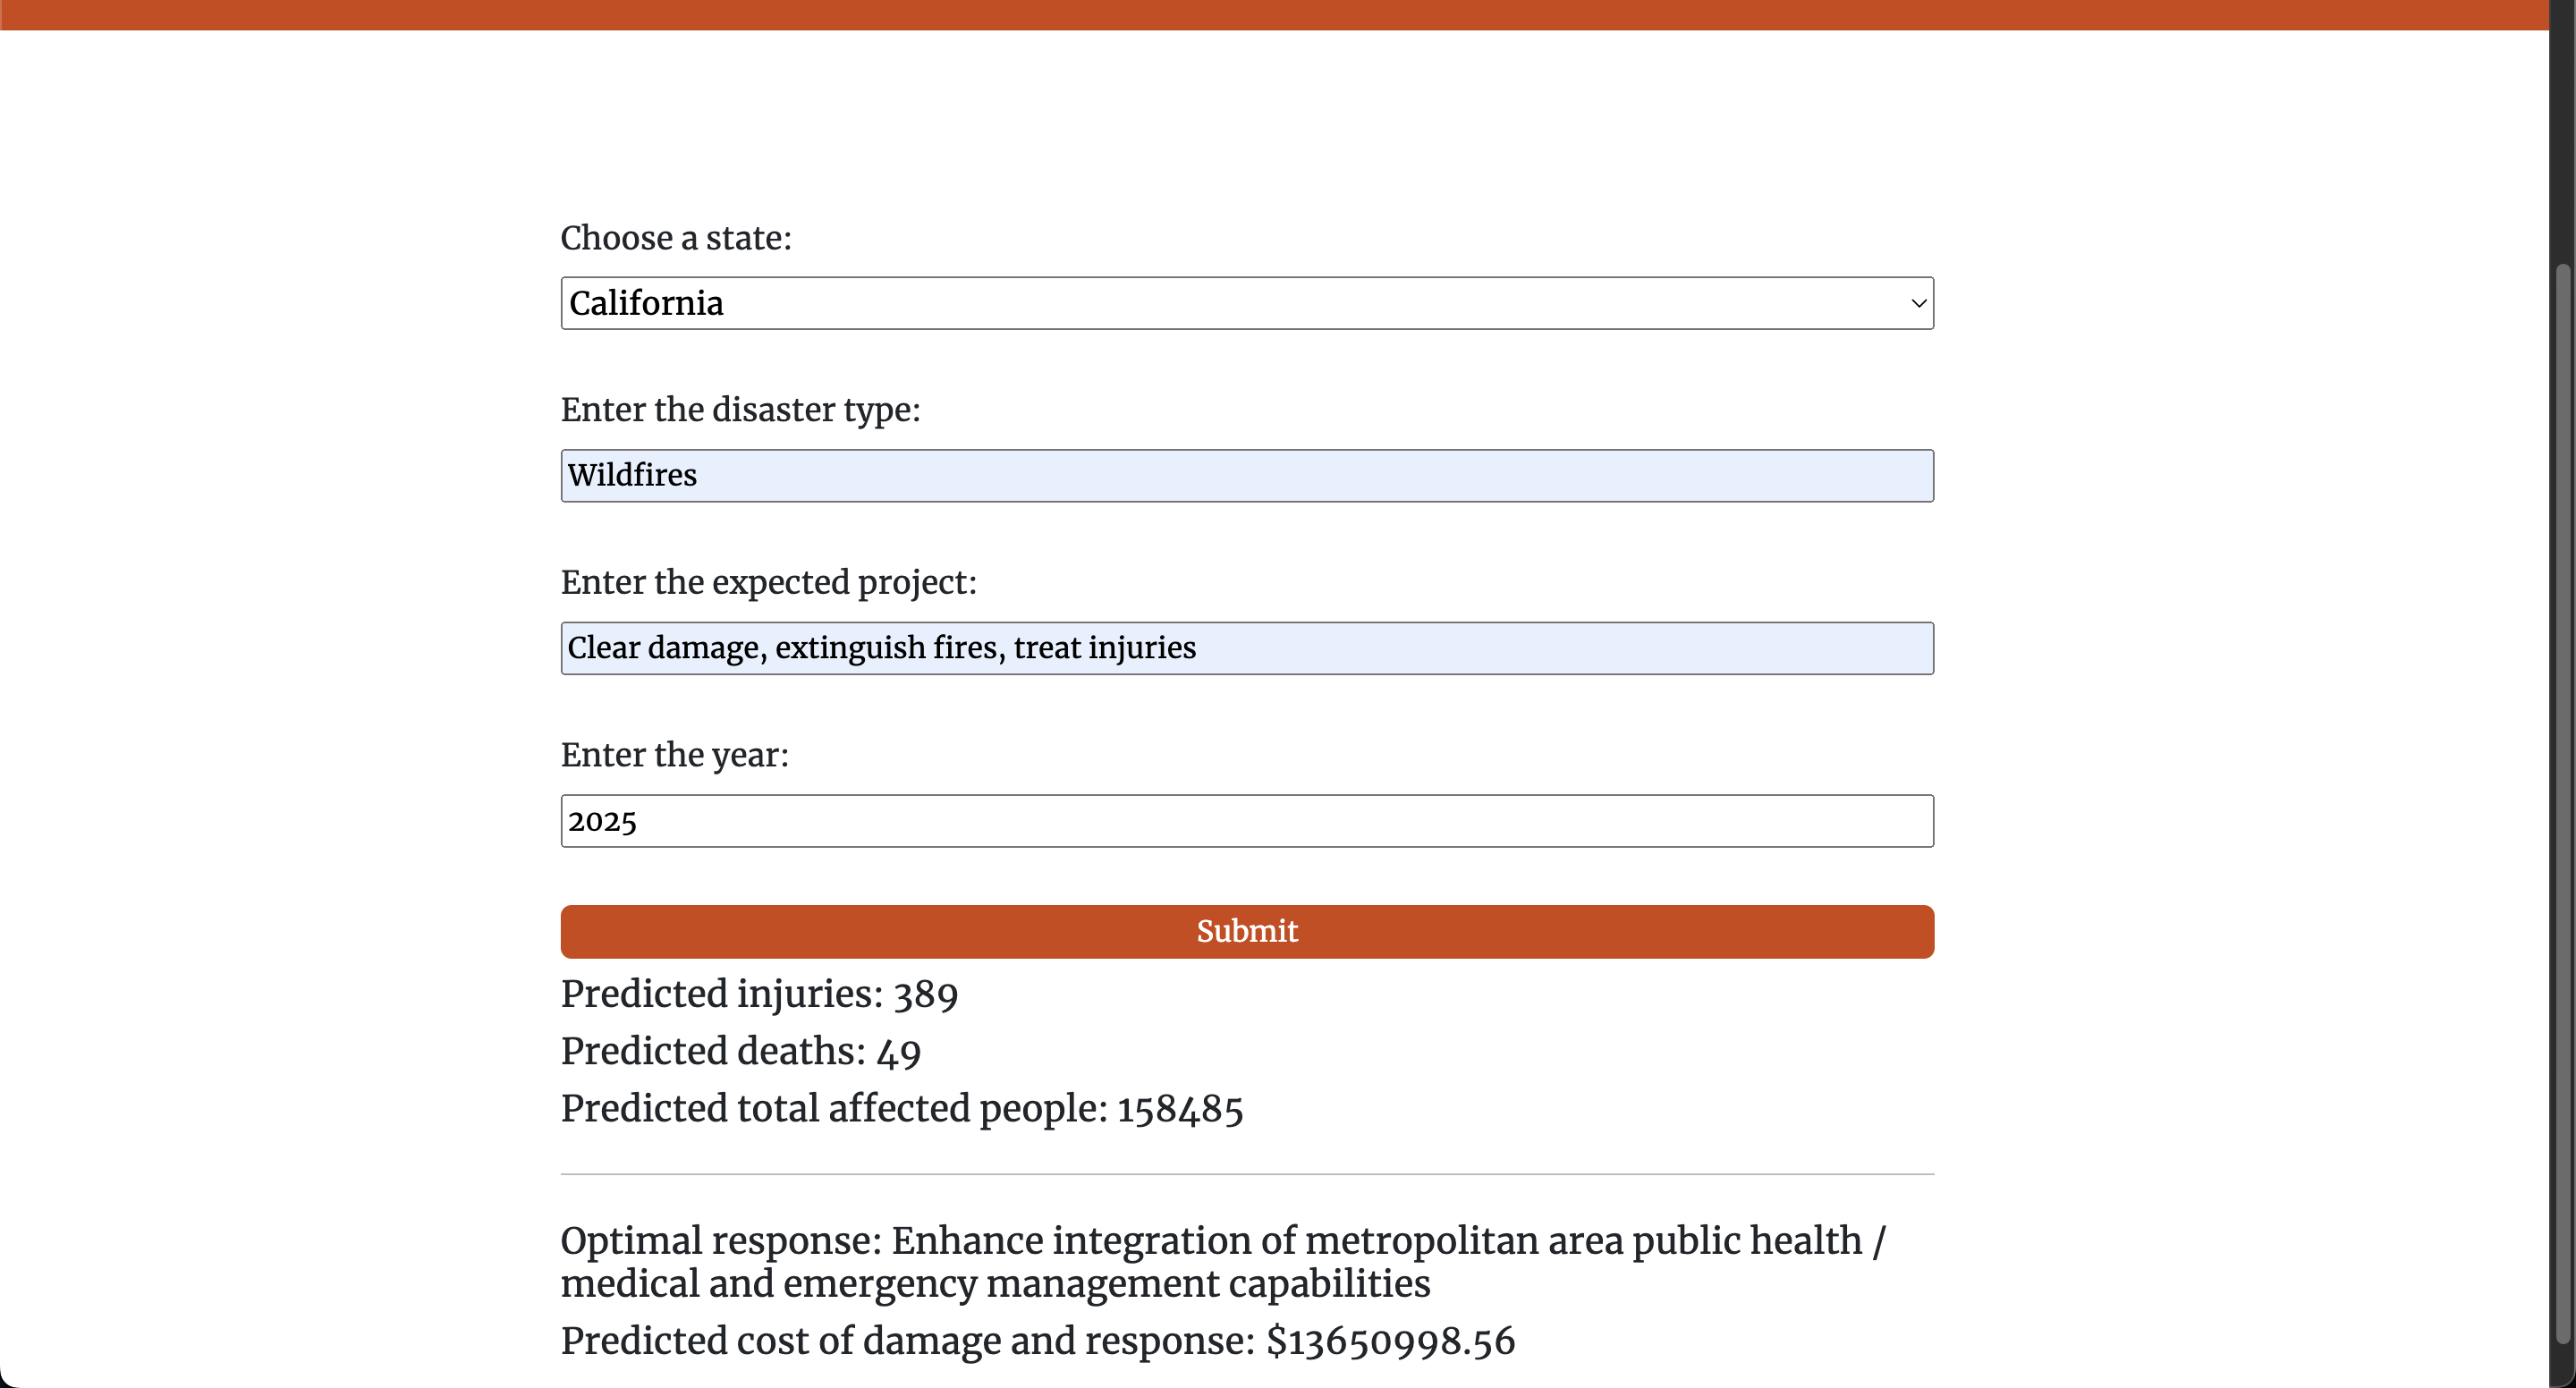
Task: Click the chevron arrow on state selector
Action: [x=1917, y=303]
